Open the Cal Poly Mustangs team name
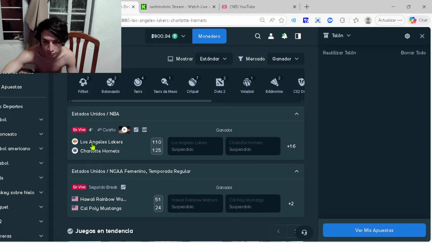This screenshot has height=243, width=432. (101, 208)
